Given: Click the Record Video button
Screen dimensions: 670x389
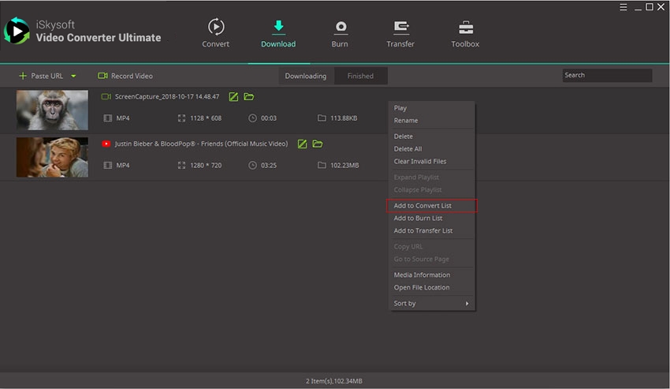Looking at the screenshot, I should click(125, 77).
